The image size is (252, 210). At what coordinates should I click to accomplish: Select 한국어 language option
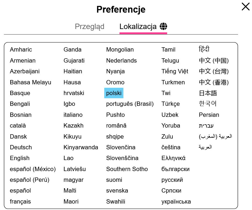click(208, 104)
